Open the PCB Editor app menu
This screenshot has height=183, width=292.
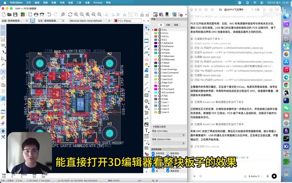pyautogui.click(x=16, y=3)
